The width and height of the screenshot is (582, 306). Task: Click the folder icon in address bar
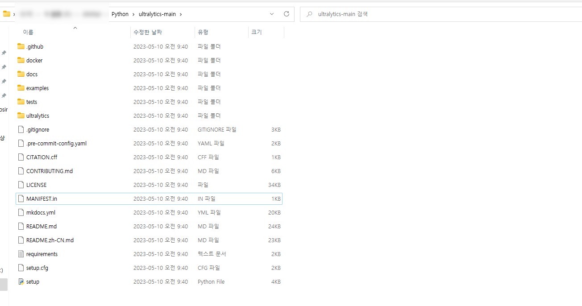(6, 14)
